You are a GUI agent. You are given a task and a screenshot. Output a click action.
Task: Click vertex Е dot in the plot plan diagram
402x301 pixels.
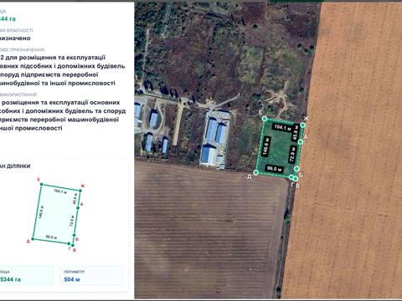(x=42, y=184)
